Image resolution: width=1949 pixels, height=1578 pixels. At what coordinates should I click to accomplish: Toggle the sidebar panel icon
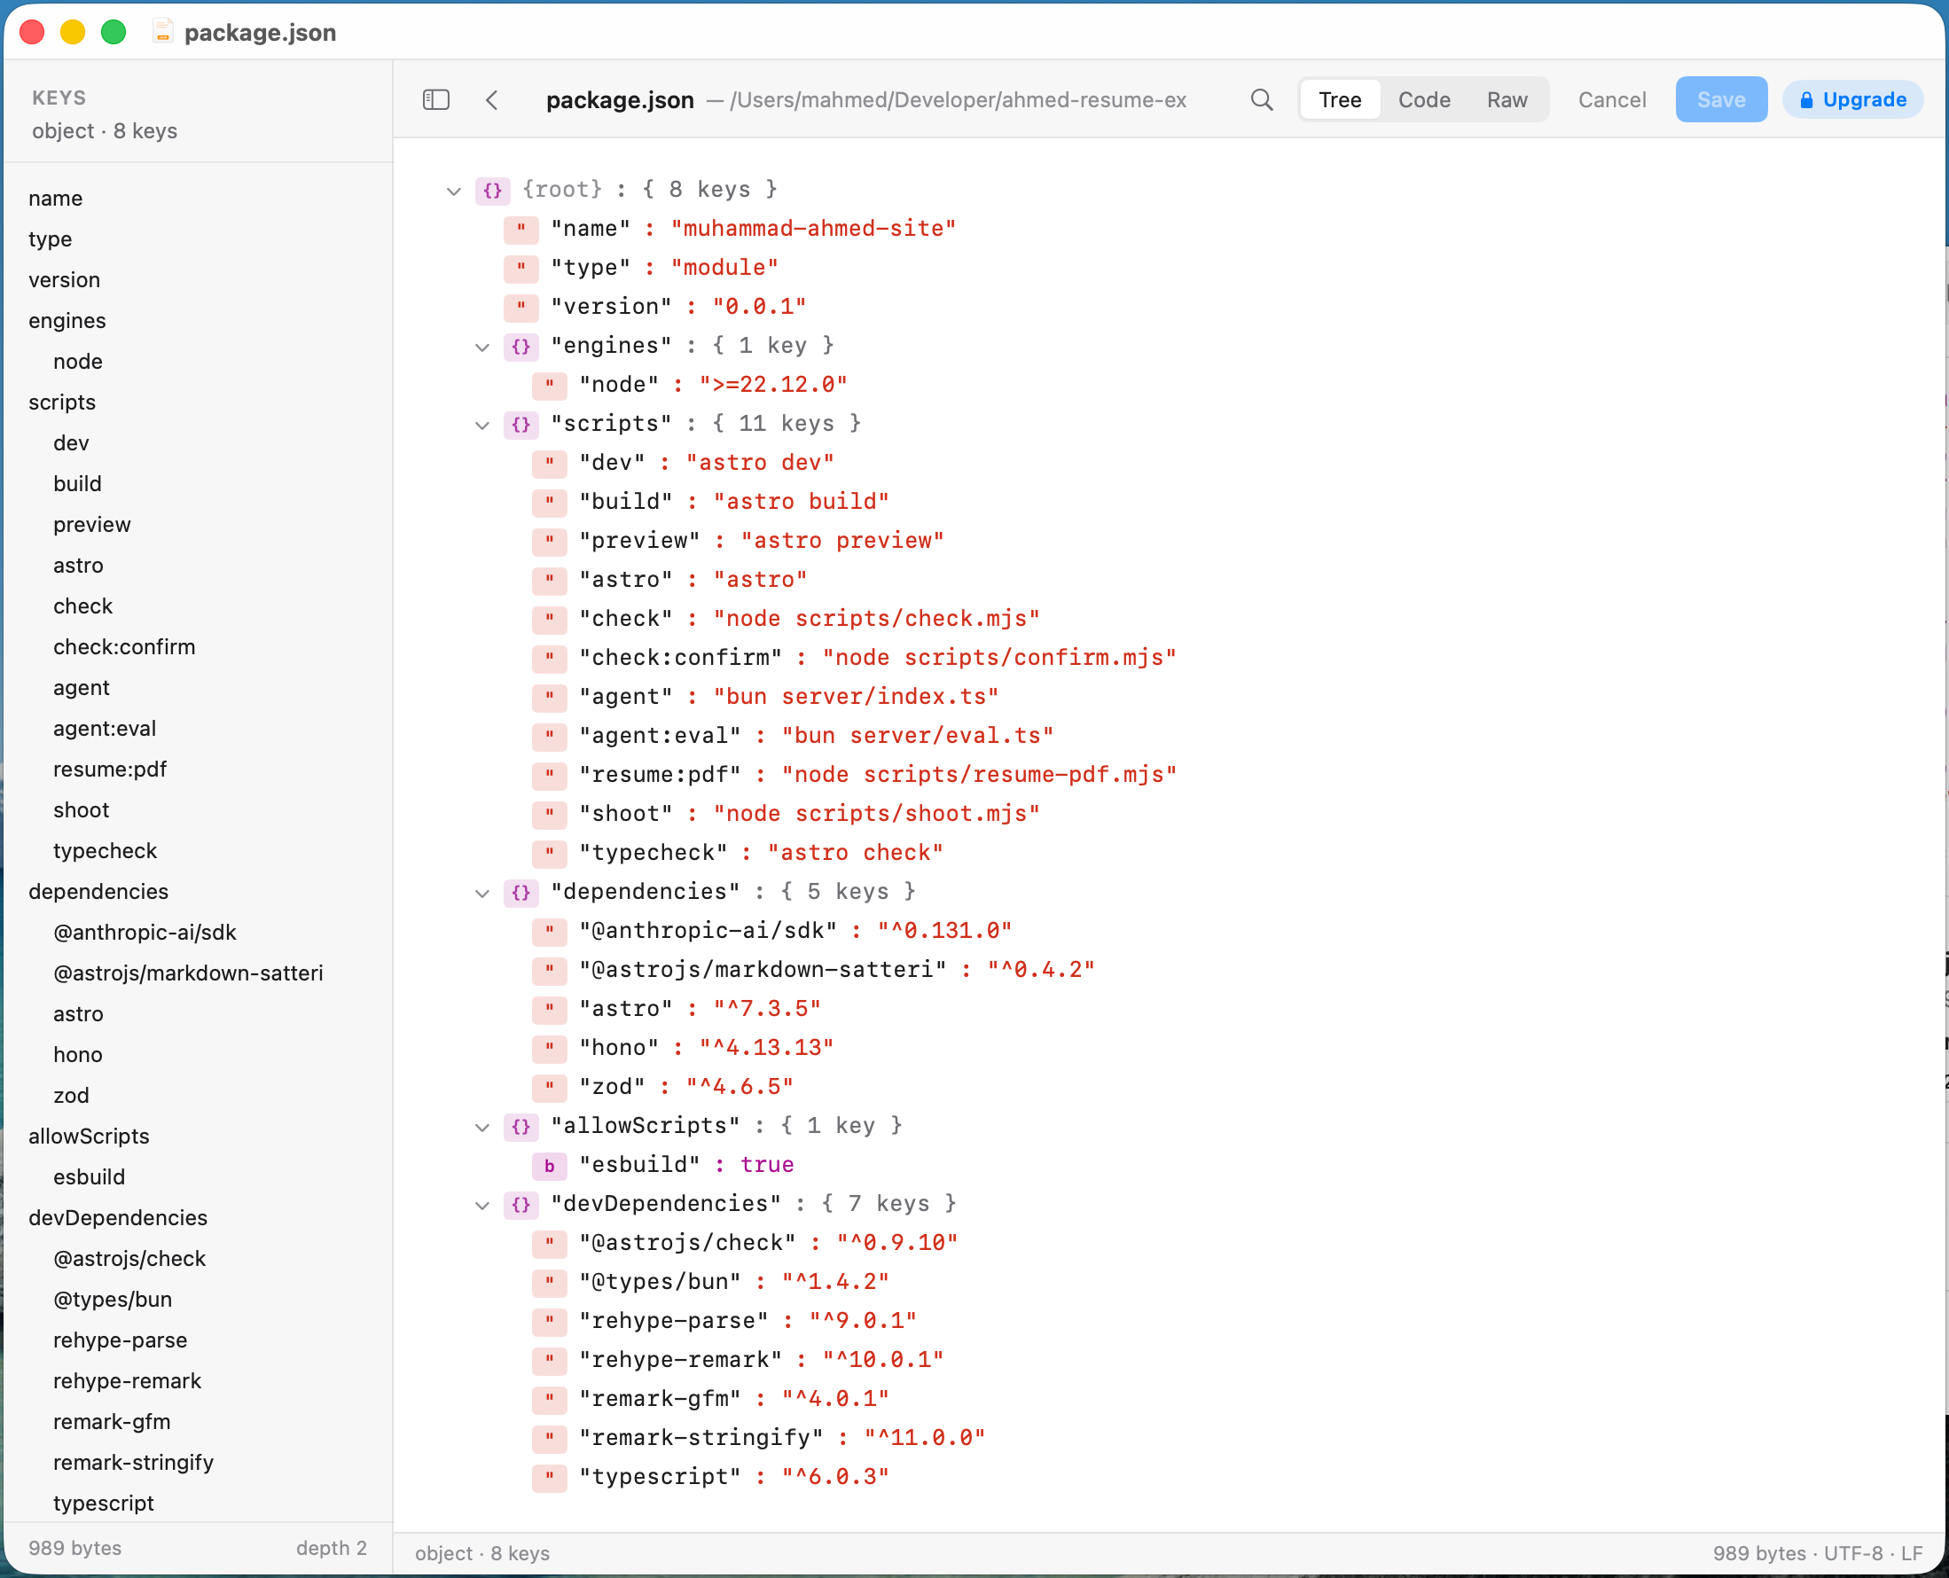[x=436, y=99]
